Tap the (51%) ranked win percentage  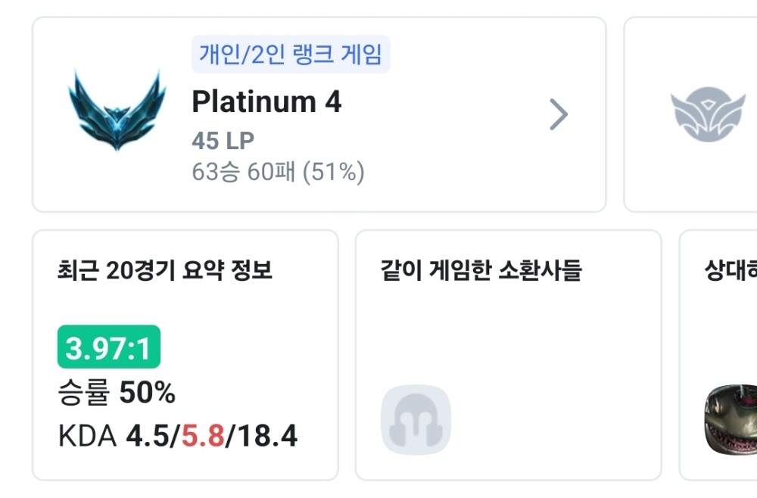(x=333, y=173)
